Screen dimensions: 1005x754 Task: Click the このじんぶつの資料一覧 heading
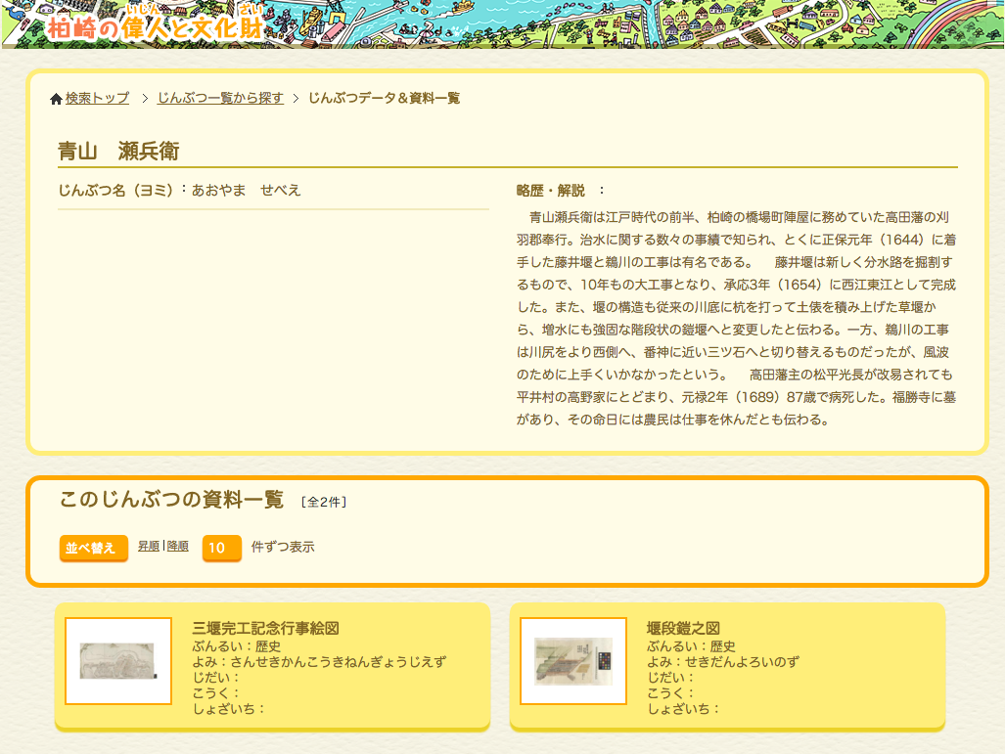pyautogui.click(x=171, y=499)
